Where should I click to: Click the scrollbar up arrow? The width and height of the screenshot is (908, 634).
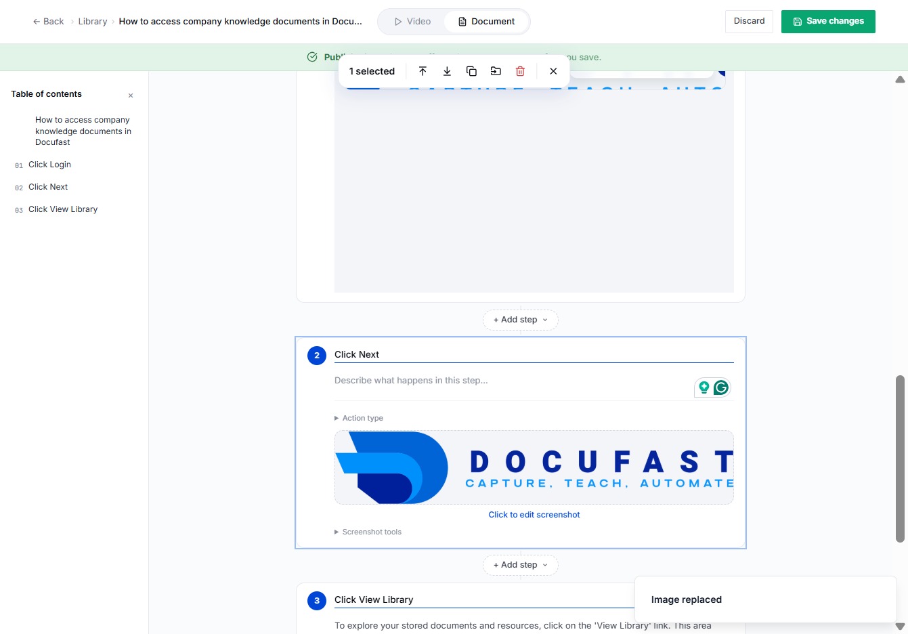[x=900, y=79]
